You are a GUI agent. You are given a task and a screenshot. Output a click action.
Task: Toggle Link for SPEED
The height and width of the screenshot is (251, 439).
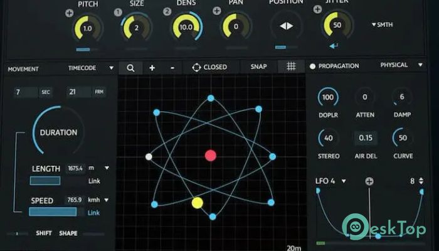coord(93,213)
